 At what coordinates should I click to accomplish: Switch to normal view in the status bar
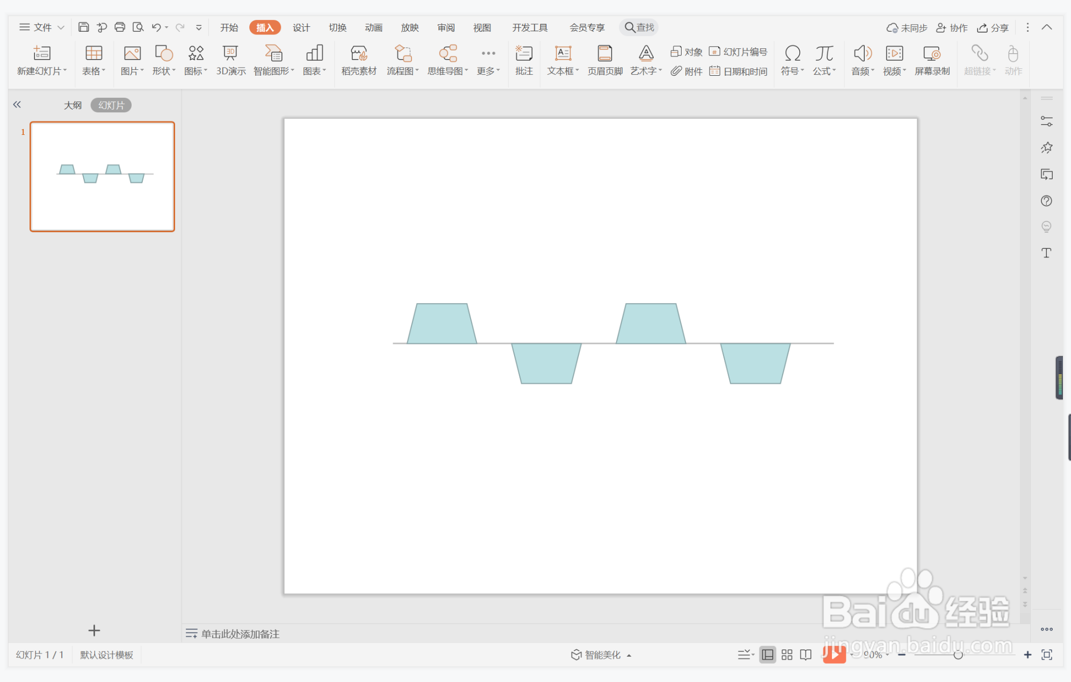click(x=768, y=655)
